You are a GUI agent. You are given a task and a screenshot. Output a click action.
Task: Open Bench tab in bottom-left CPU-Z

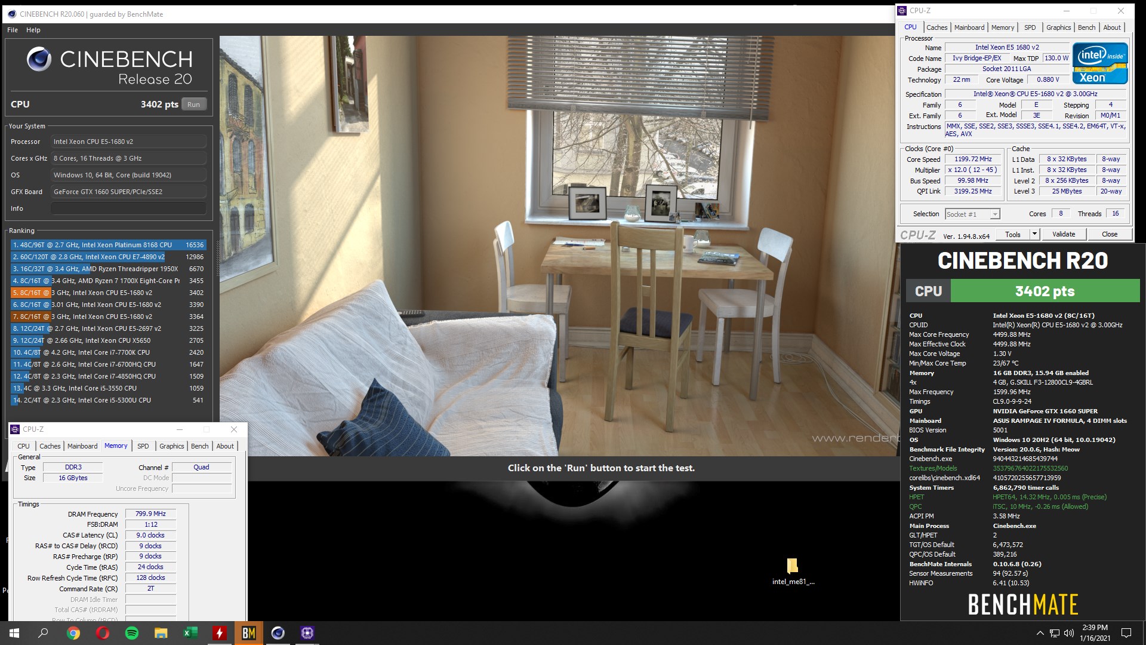(200, 446)
